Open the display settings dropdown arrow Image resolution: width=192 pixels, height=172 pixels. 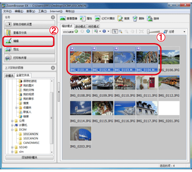[100, 32]
